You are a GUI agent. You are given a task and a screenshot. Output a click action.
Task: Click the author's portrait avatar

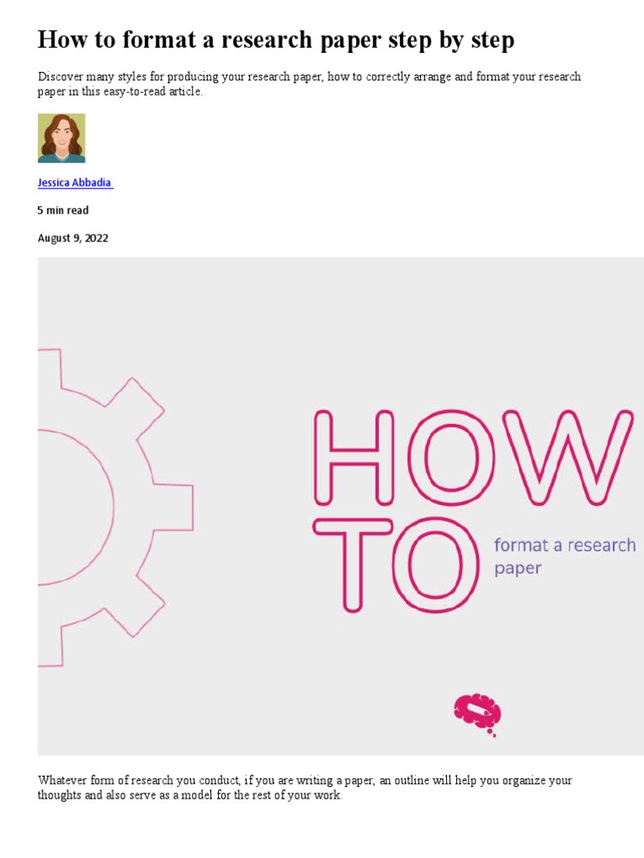pos(61,138)
